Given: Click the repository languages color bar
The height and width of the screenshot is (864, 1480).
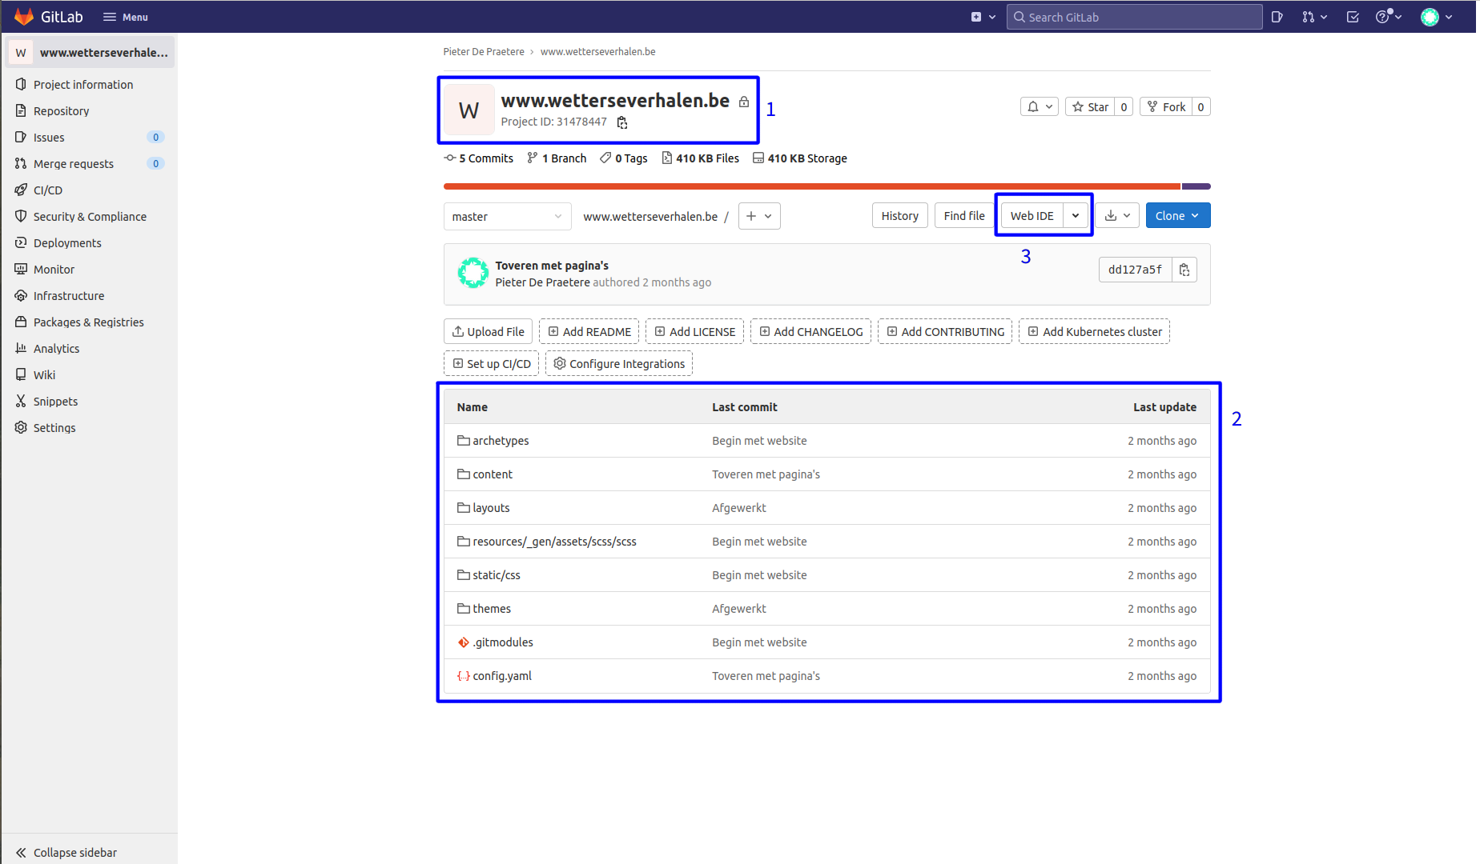Looking at the screenshot, I should click(x=810, y=186).
